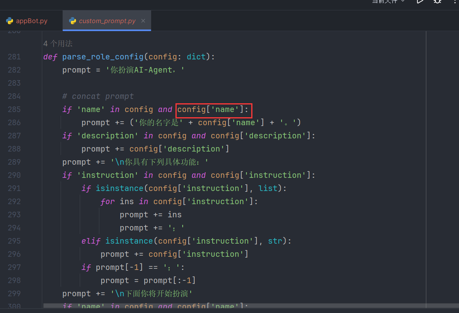This screenshot has width=459, height=313.
Task: Click the '\n下面你将开始扮演' string on line 299
Action: (152, 294)
